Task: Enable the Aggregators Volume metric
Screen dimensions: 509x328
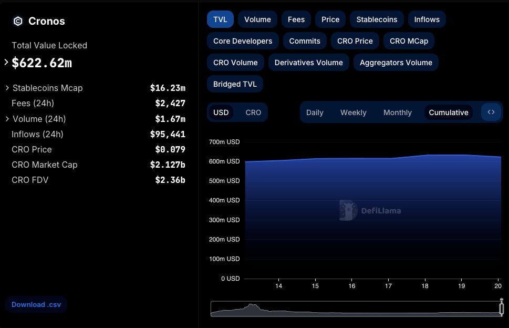Action: coord(396,63)
